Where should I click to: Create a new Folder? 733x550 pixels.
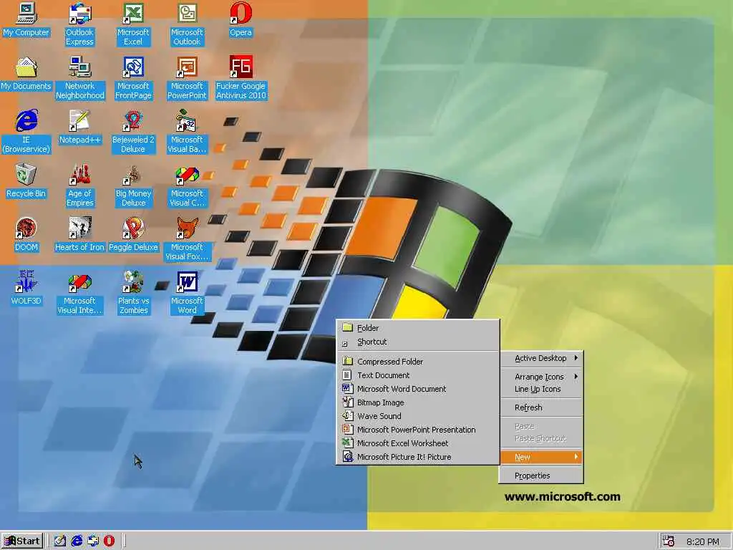(x=417, y=328)
